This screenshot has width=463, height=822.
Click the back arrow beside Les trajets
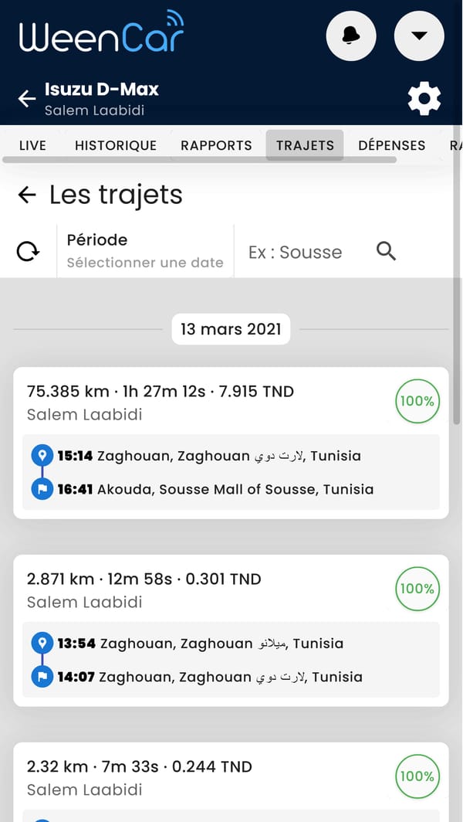27,195
